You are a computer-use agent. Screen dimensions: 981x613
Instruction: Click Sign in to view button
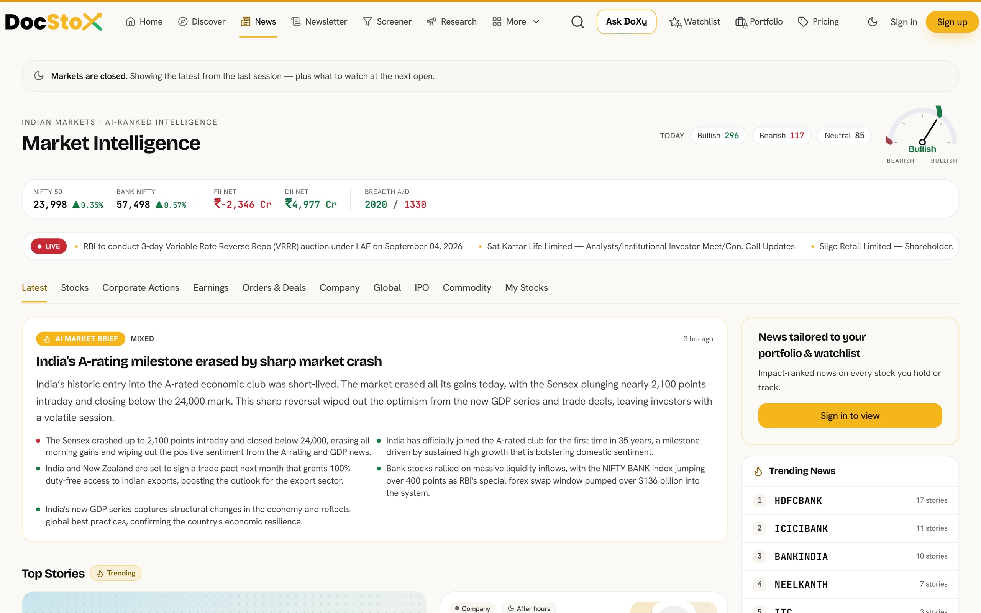click(x=850, y=416)
